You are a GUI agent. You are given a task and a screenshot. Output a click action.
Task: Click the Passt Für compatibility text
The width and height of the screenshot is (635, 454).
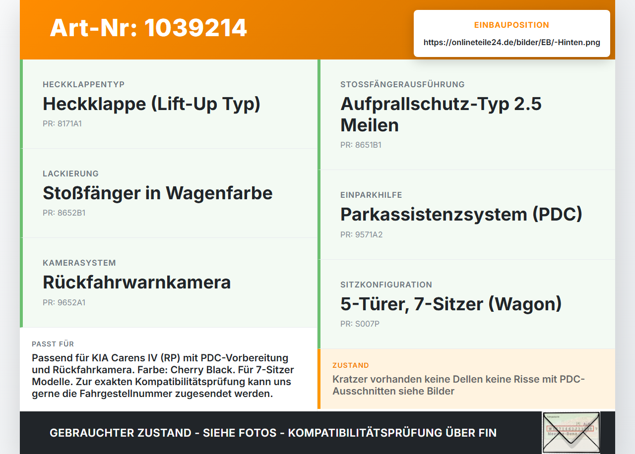click(163, 376)
